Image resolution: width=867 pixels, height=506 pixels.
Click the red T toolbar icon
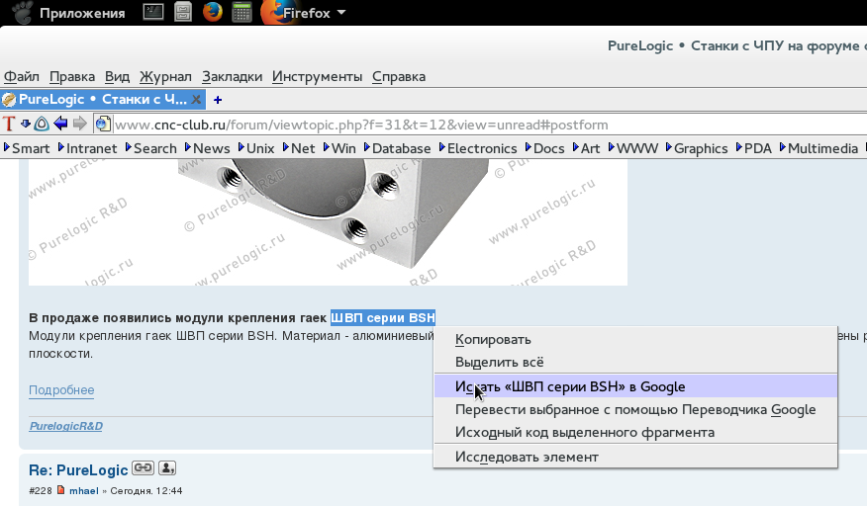pyautogui.click(x=8, y=124)
